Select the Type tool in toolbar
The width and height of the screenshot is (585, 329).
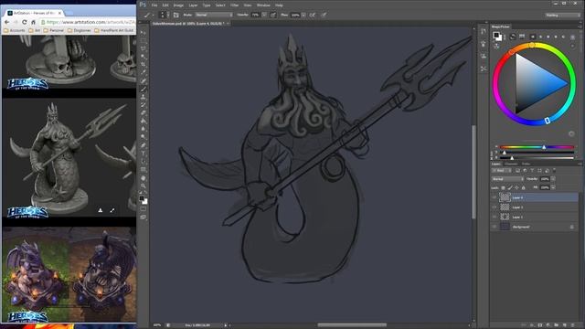tap(144, 154)
